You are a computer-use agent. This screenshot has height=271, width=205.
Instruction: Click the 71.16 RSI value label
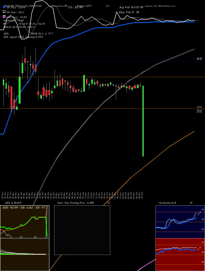point(199,248)
